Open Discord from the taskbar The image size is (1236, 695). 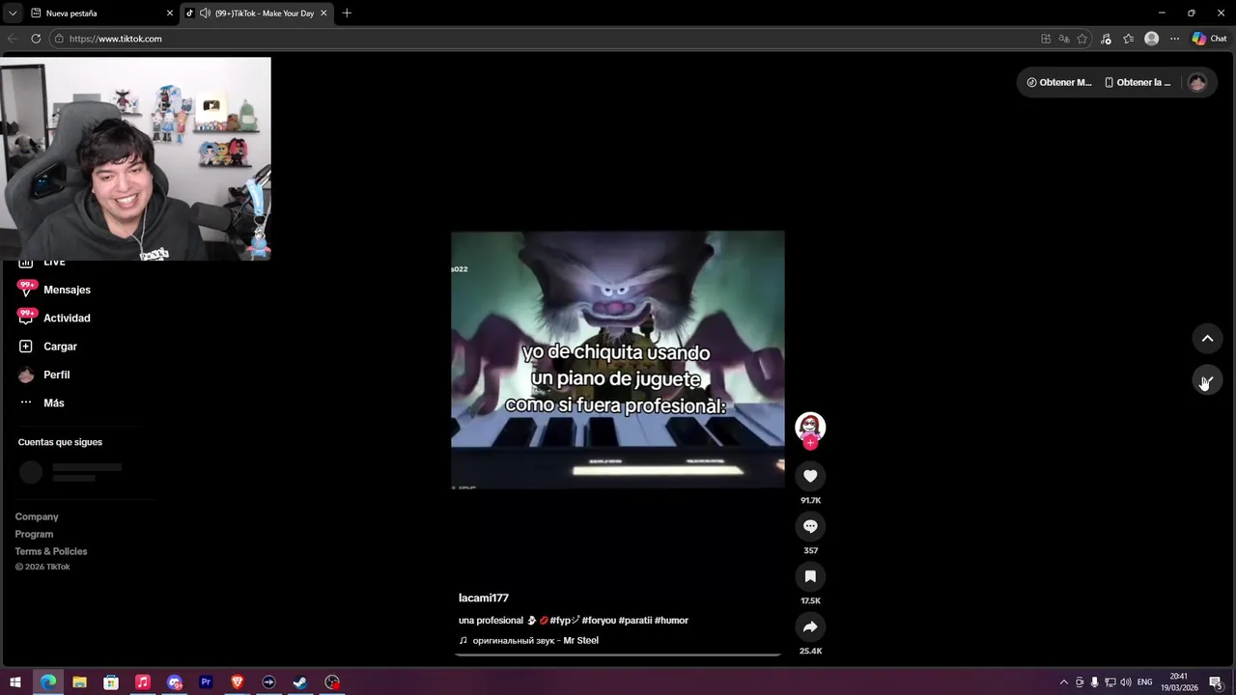[x=175, y=682]
